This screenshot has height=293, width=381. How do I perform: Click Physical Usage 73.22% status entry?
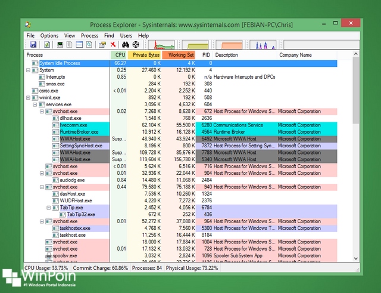192,268
